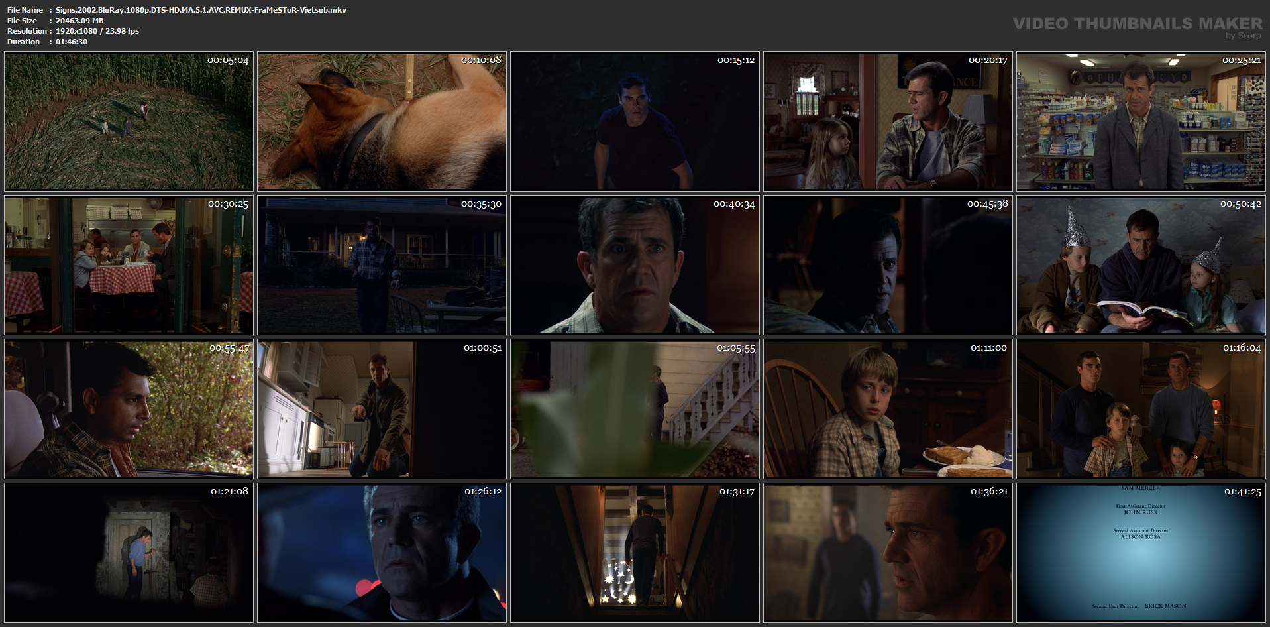The width and height of the screenshot is (1270, 627).
Task: Open the frame stamped 00:15:12
Action: 635,121
